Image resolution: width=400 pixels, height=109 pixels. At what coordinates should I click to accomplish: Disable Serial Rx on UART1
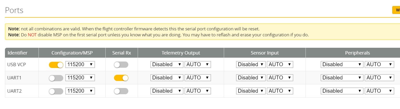click(x=121, y=78)
